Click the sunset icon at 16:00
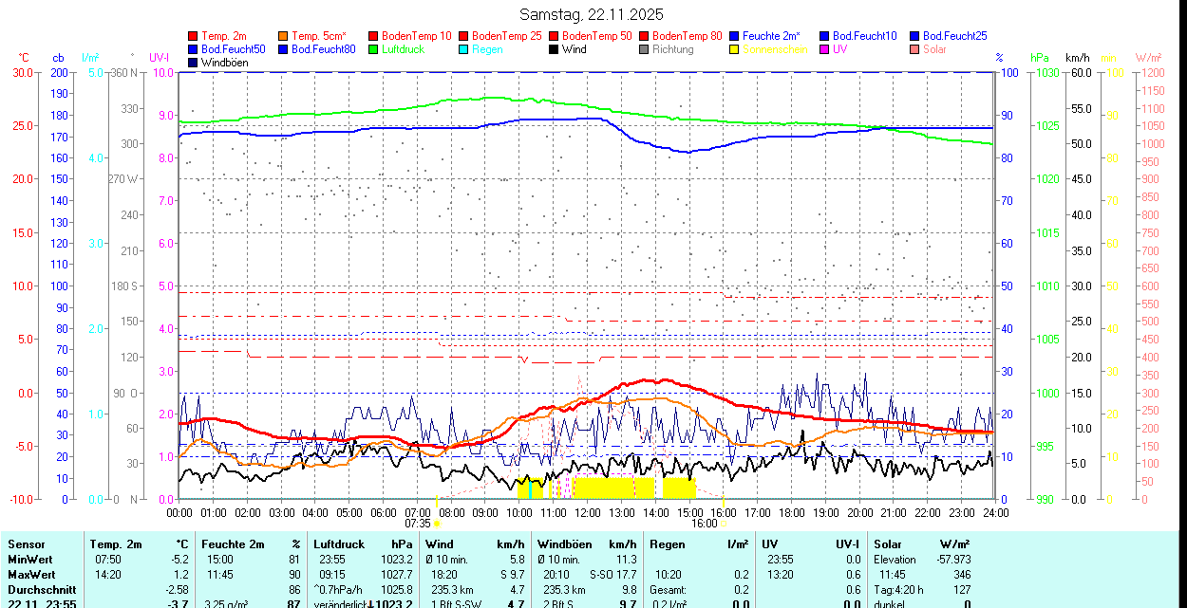 coord(724,523)
